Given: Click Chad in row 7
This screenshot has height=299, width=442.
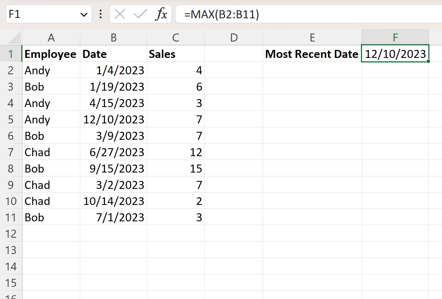Looking at the screenshot, I should click(51, 152).
